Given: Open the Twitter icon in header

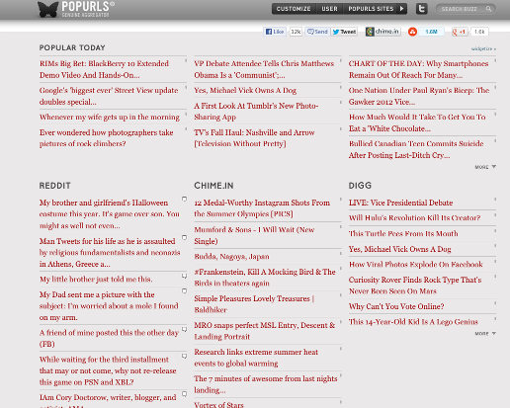Looking at the screenshot, I should coord(421,9).
